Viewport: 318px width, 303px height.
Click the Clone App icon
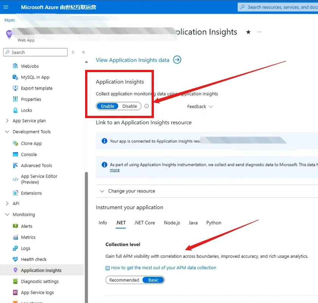click(x=15, y=143)
